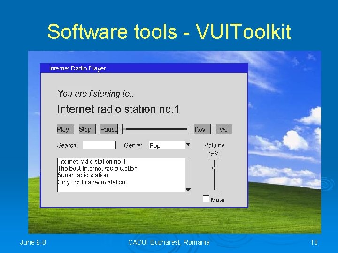Screen dimensions: 338x253
Task: Select 'Internet radio station no.1' in list
Action: click(x=92, y=162)
